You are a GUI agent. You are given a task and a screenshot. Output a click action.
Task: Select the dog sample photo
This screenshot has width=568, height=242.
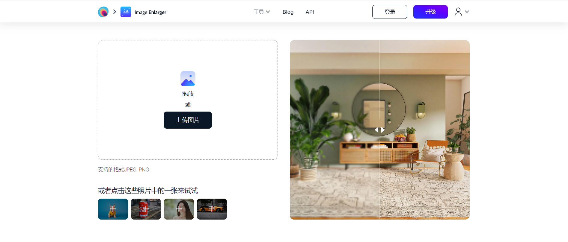coord(113,209)
